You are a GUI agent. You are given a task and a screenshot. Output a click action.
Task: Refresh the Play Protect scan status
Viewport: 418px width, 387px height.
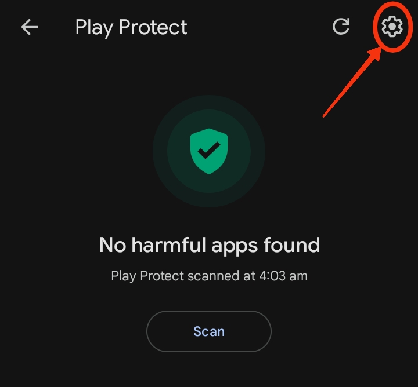click(341, 26)
